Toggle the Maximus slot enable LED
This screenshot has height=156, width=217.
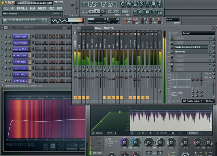pyautogui.click(x=210, y=51)
